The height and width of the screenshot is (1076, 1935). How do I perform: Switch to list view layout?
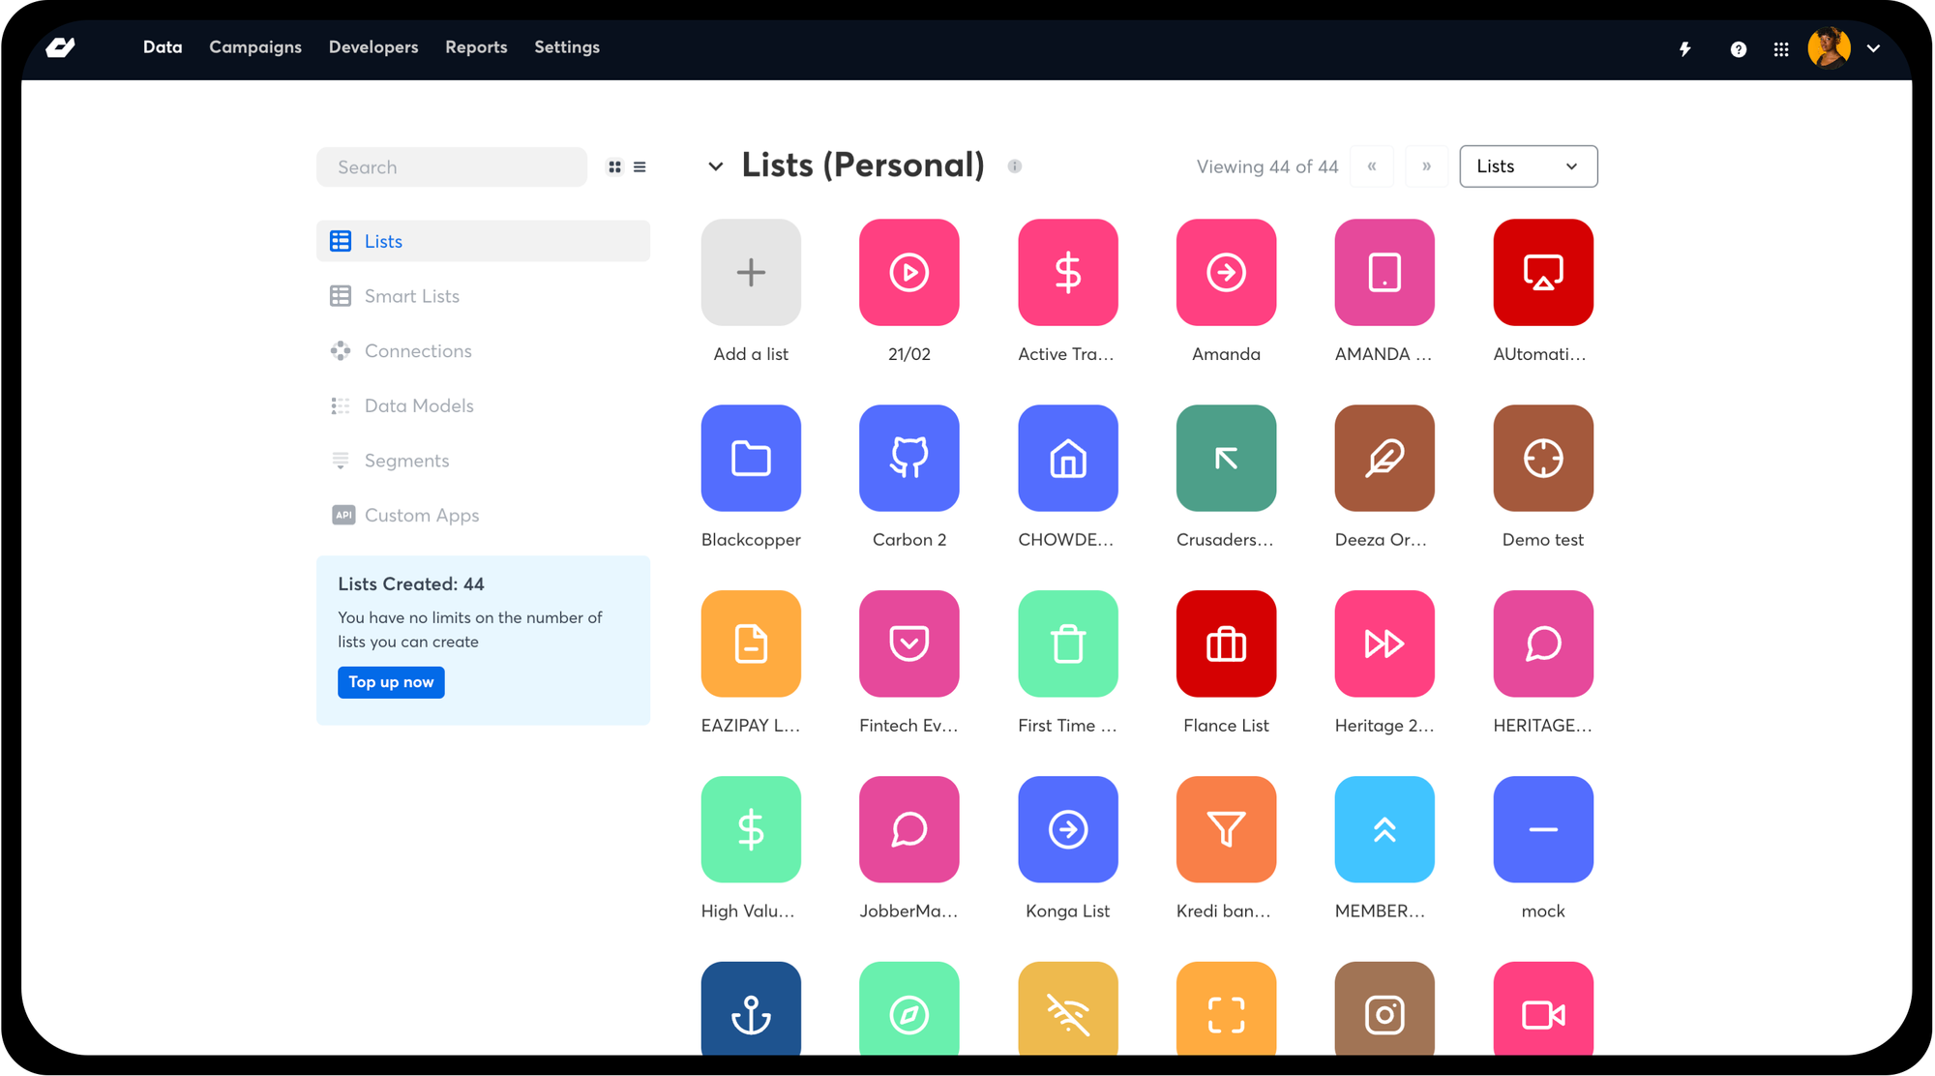[x=640, y=167]
